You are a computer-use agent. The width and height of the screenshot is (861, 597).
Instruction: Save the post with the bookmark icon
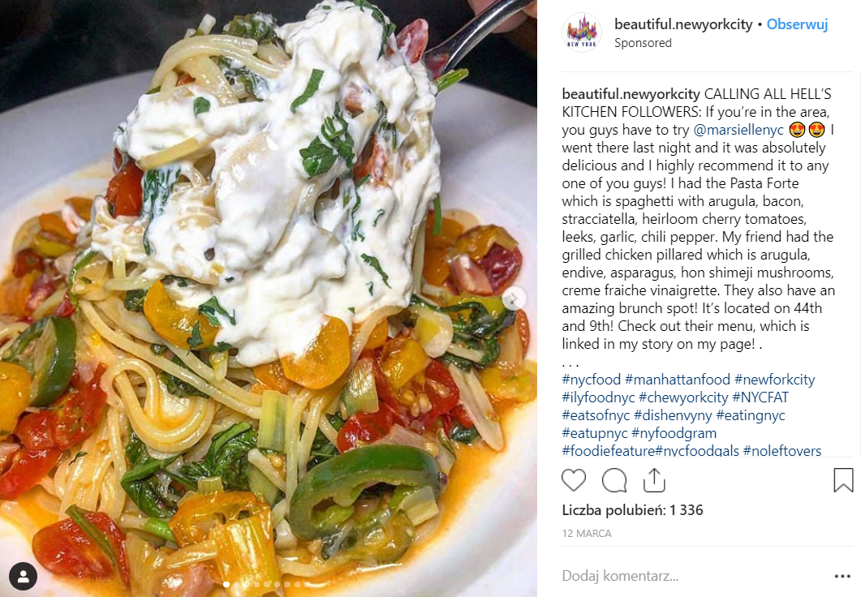[843, 480]
